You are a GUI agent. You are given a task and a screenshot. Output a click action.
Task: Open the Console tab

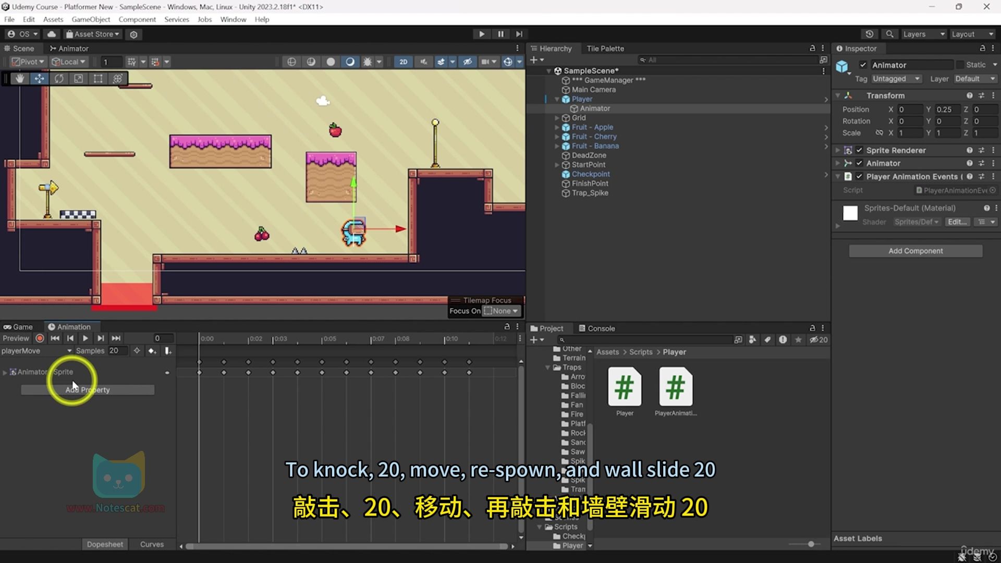click(597, 328)
